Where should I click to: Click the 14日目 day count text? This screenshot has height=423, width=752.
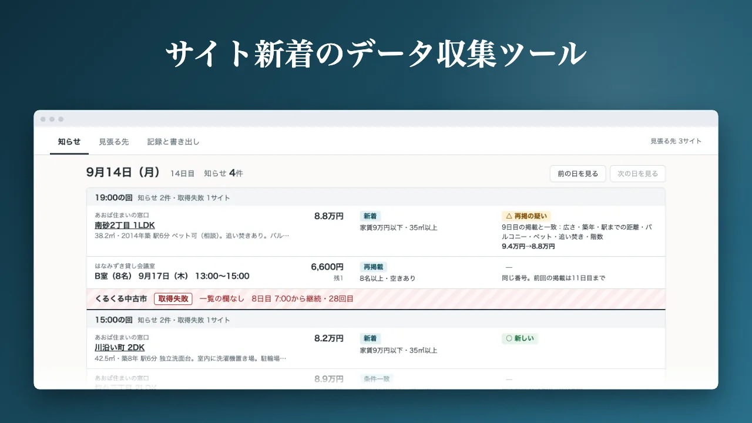pos(182,173)
